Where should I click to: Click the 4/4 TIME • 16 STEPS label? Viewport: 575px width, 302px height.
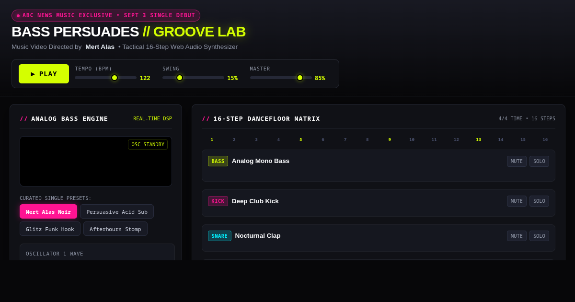(x=527, y=118)
